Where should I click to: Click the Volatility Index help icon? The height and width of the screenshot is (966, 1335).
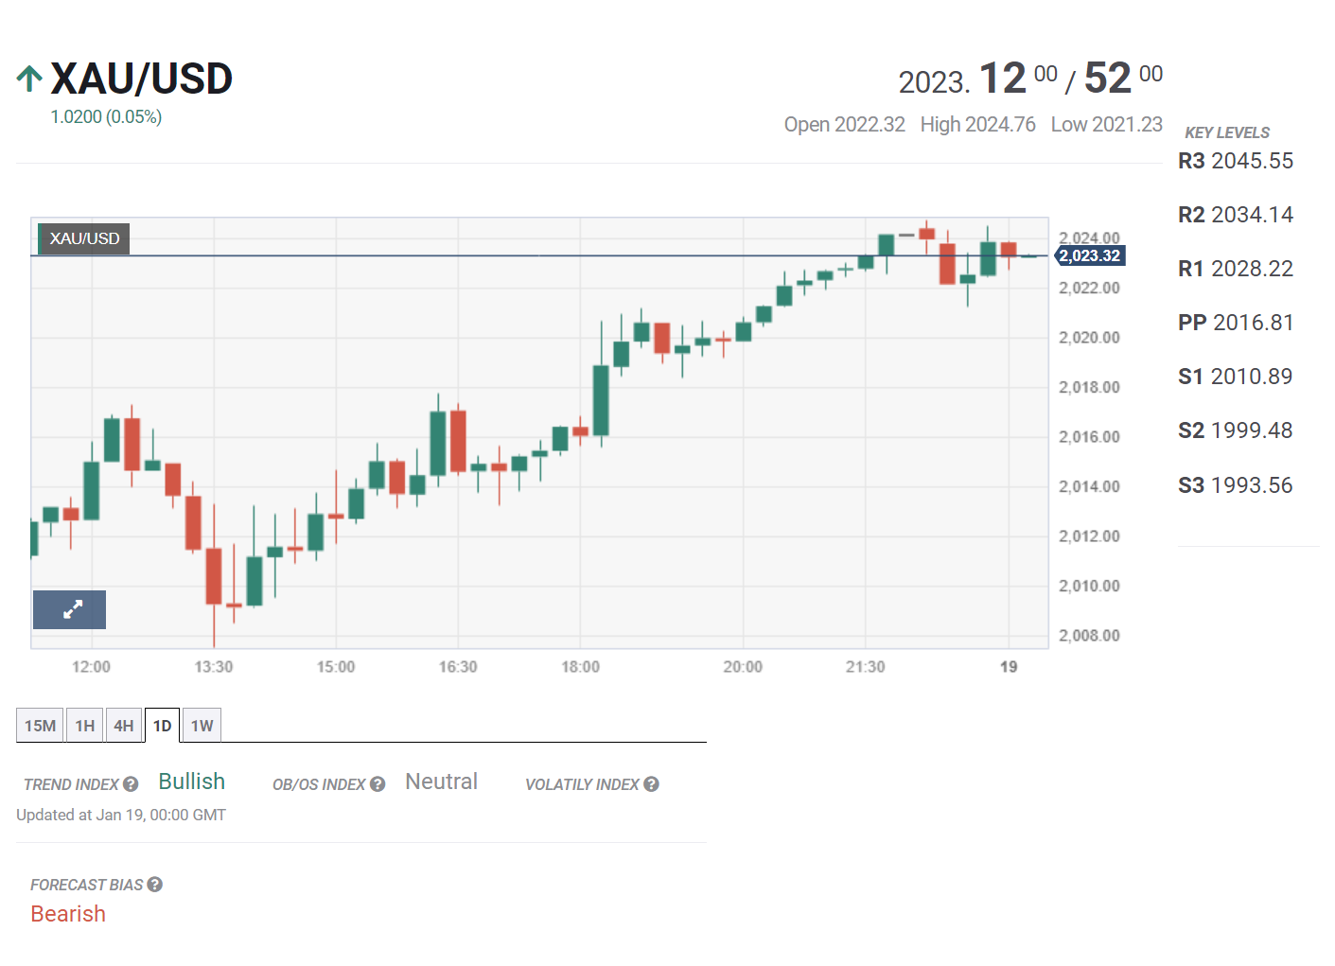click(651, 784)
